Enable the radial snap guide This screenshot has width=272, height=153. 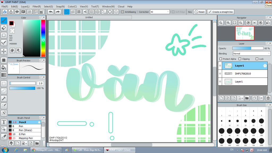[x=91, y=12]
